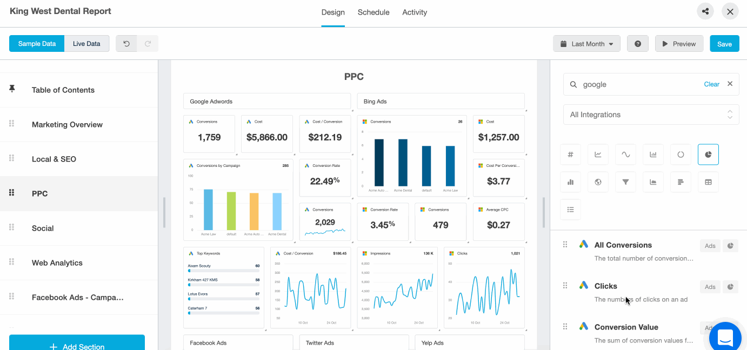Screen dimensions: 747x350
Task: Click the Preview button
Action: [679, 44]
